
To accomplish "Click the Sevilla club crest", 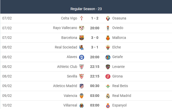I will (82, 76).
